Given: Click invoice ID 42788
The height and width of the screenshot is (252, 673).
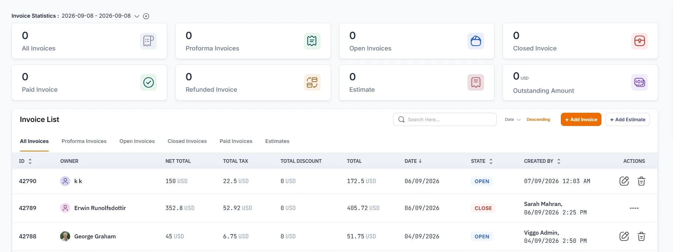Looking at the screenshot, I should point(28,236).
